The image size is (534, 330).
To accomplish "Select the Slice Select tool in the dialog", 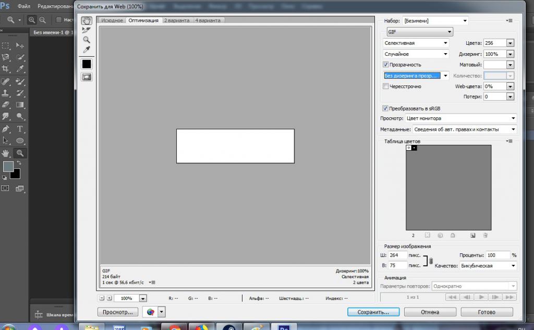I will click(x=86, y=30).
